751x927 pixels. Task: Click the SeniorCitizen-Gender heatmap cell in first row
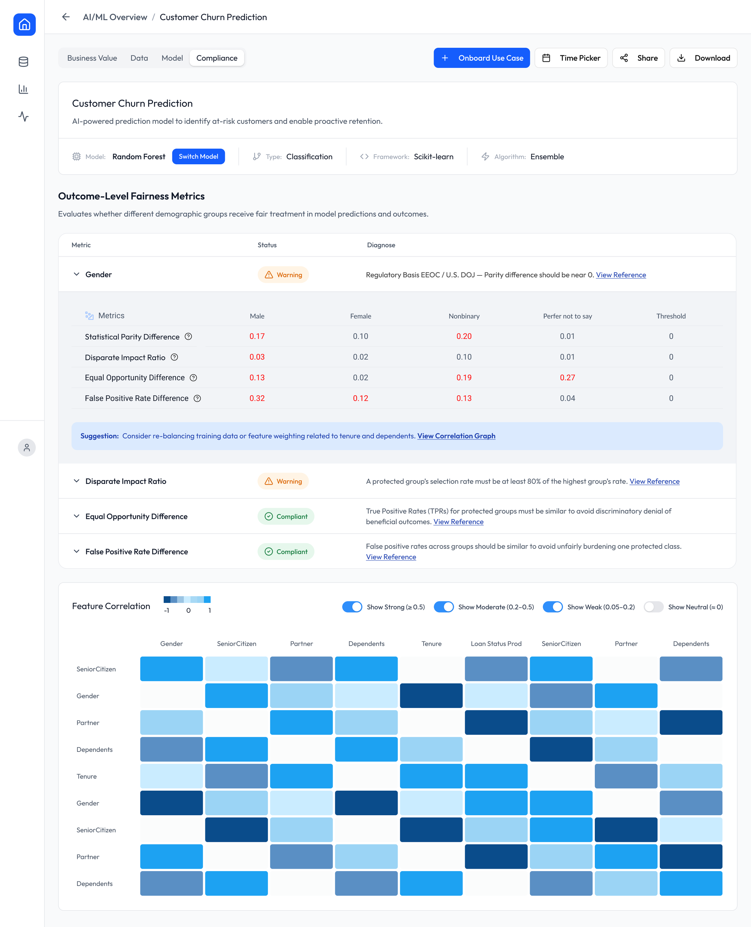pos(171,669)
